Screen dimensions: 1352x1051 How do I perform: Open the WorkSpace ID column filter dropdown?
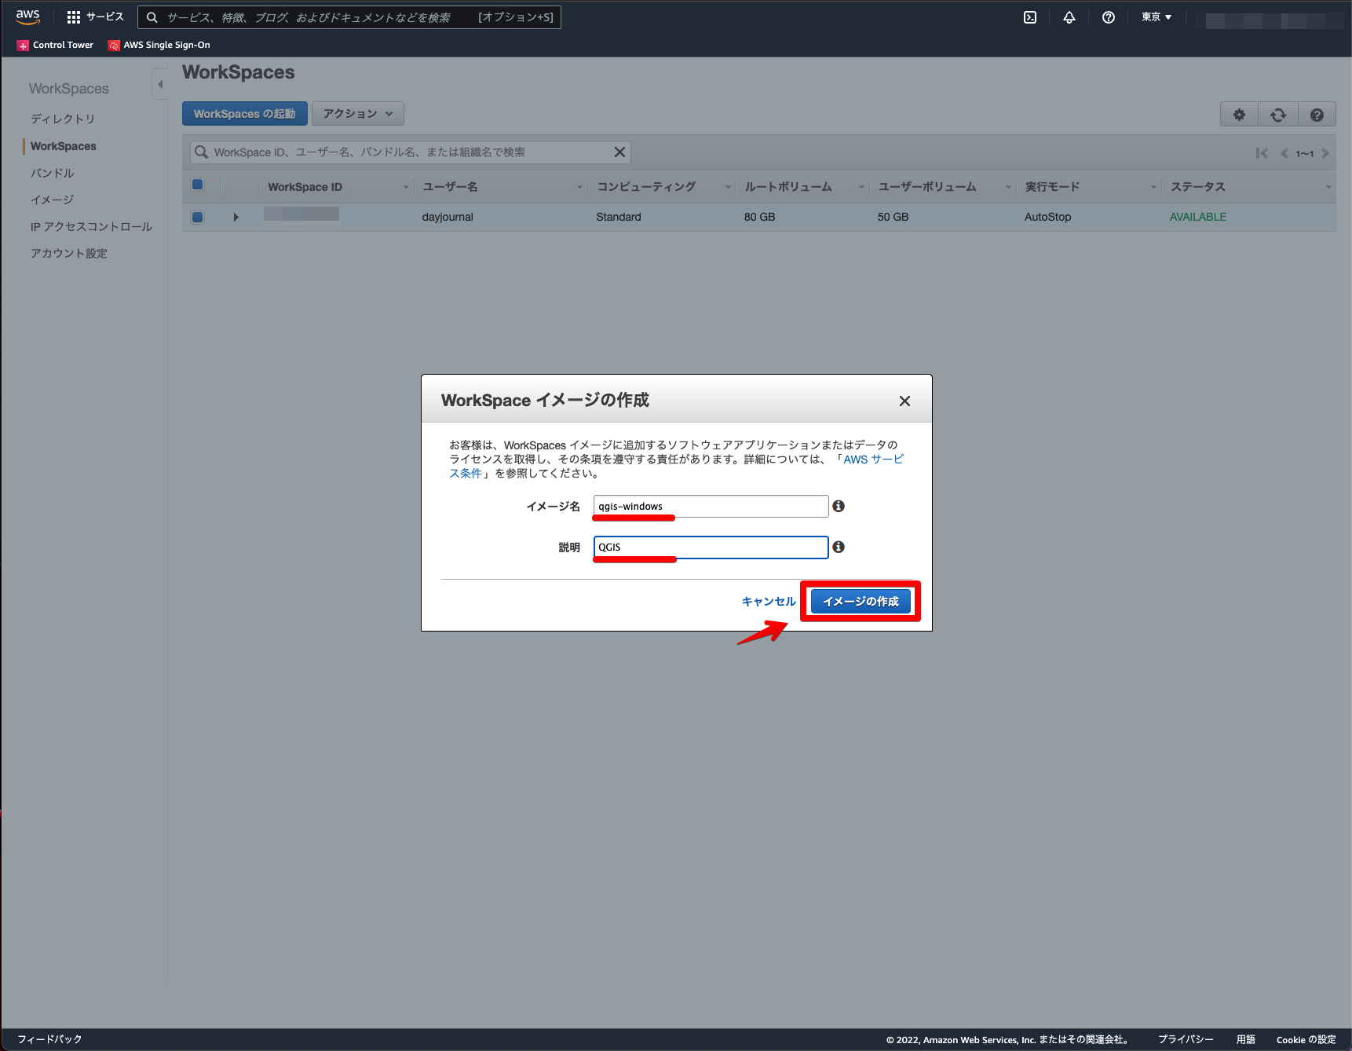pyautogui.click(x=406, y=187)
